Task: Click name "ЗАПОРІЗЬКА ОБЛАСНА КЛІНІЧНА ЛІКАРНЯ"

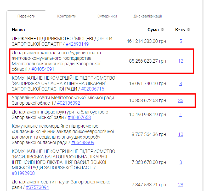Action: click(x=59, y=83)
